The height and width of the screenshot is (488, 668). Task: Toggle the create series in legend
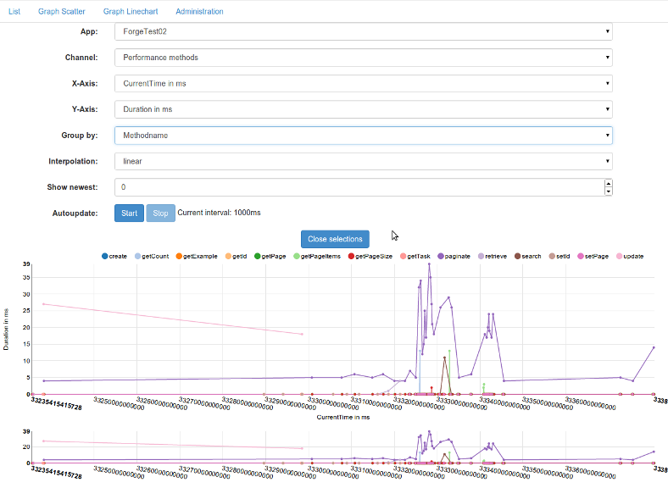click(114, 257)
